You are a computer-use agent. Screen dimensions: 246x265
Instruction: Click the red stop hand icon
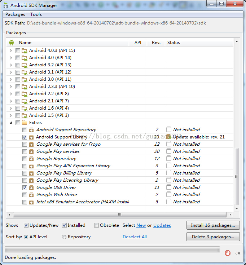227,253
